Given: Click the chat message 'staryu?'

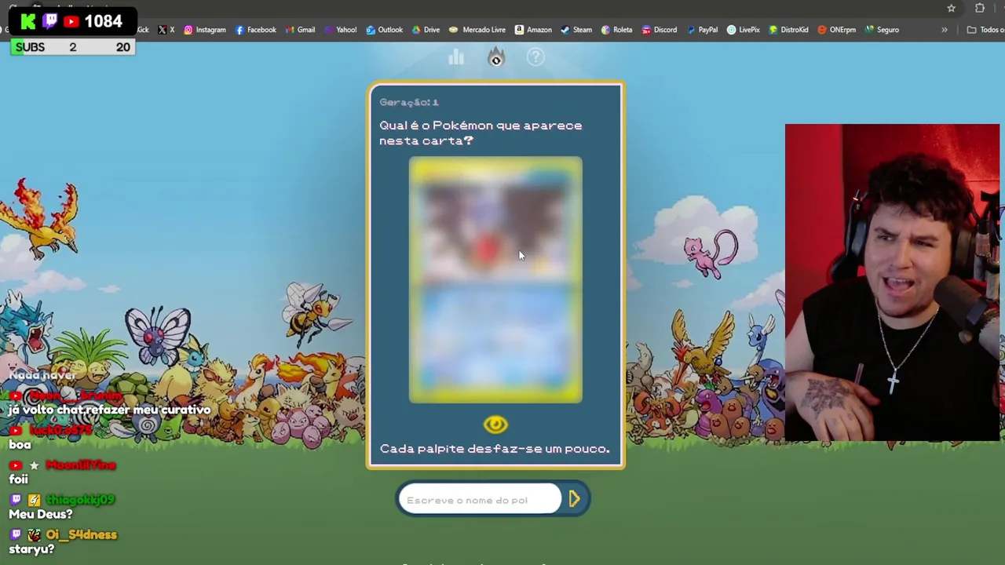Looking at the screenshot, I should [x=31, y=549].
